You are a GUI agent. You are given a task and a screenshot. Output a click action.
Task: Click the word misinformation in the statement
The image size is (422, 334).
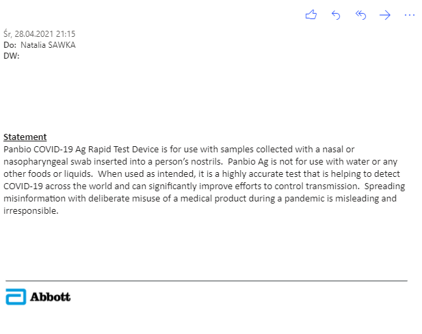(34, 199)
